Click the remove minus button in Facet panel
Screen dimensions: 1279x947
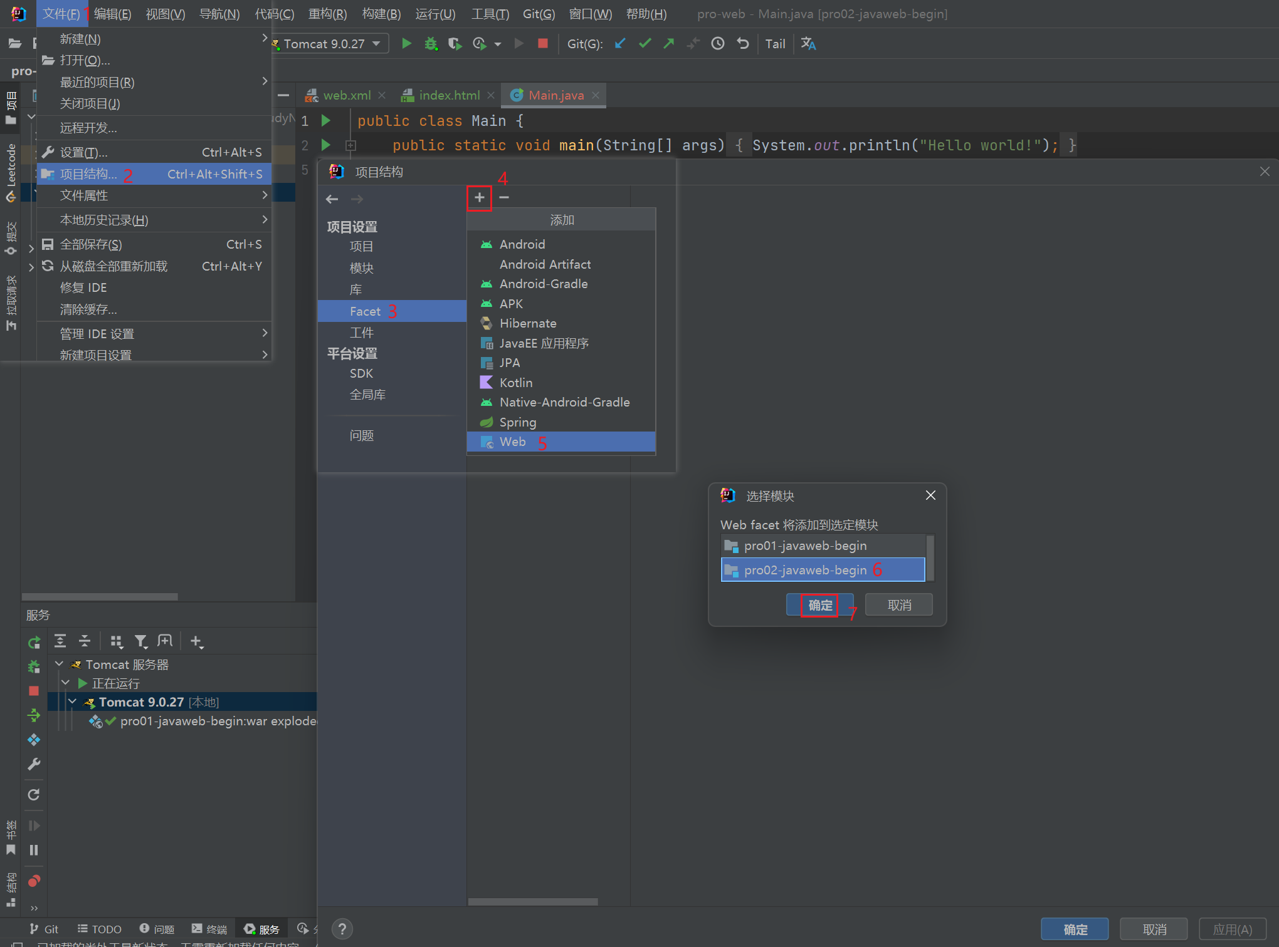point(504,198)
